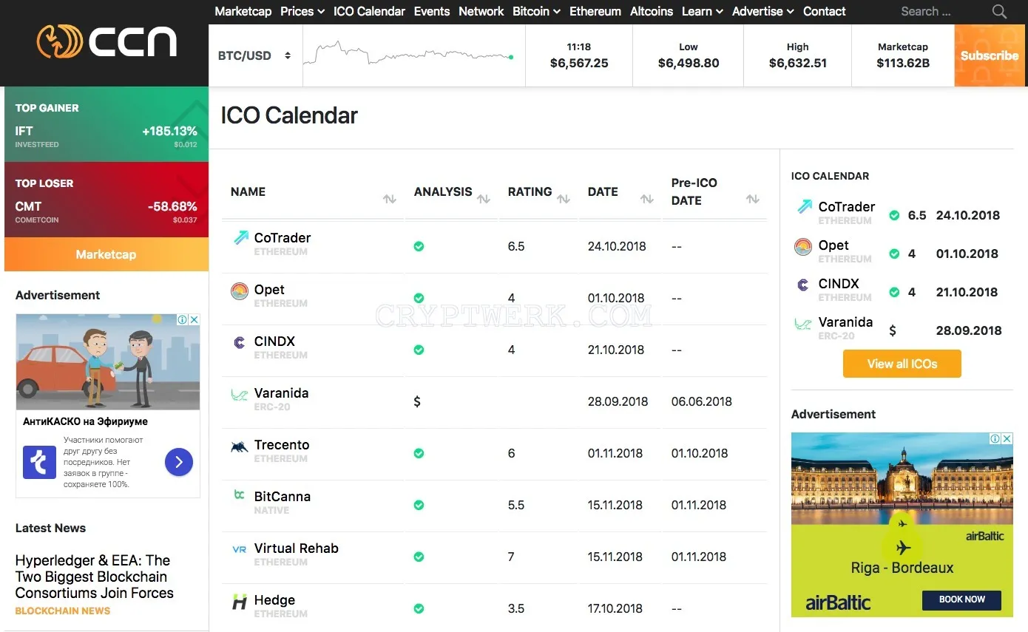Click the car insurance ad image
This screenshot has width=1028, height=632.
(x=108, y=362)
